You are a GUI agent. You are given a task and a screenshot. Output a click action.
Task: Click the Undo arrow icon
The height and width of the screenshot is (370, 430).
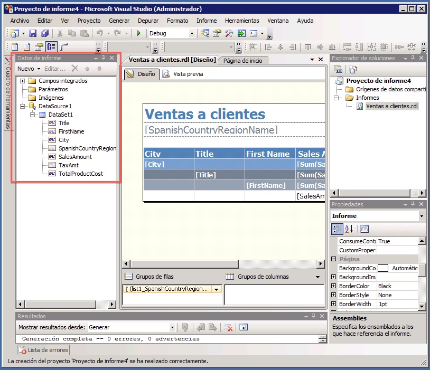click(x=100, y=33)
